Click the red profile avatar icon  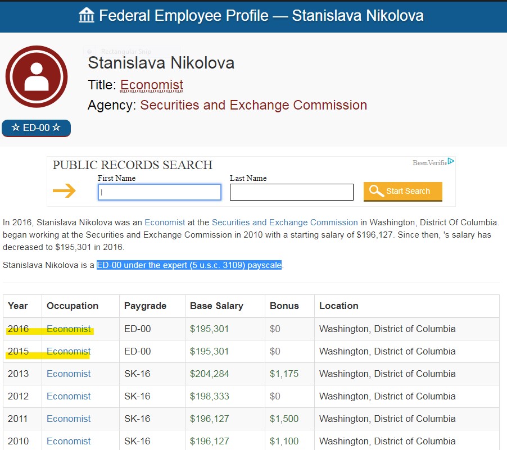[37, 77]
